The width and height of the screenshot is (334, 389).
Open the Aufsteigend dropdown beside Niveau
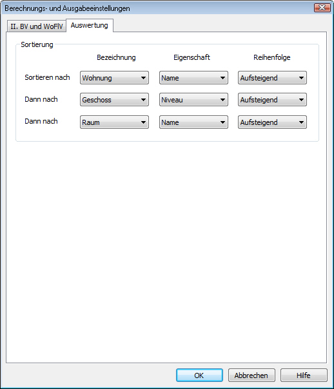click(272, 99)
